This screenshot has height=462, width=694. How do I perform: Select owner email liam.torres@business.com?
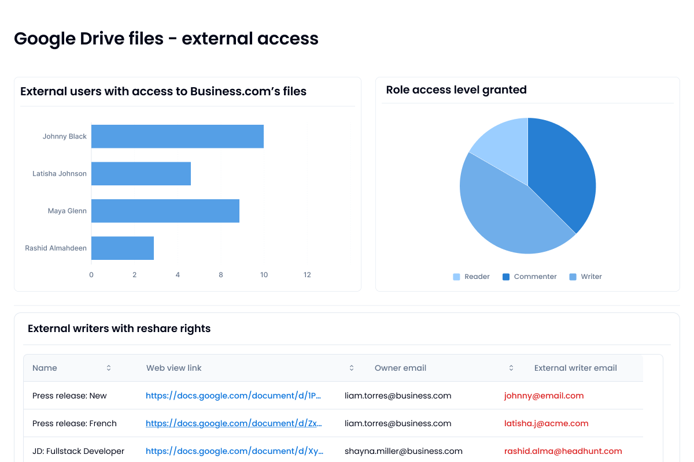tap(397, 396)
